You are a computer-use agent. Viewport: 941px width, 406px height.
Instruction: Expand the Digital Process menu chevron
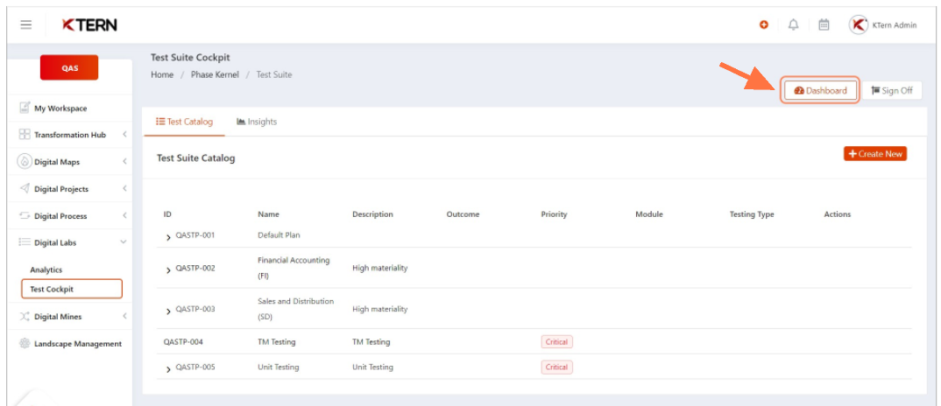pos(124,215)
